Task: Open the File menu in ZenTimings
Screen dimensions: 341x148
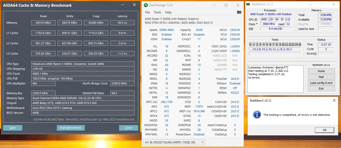Action: click(x=148, y=12)
